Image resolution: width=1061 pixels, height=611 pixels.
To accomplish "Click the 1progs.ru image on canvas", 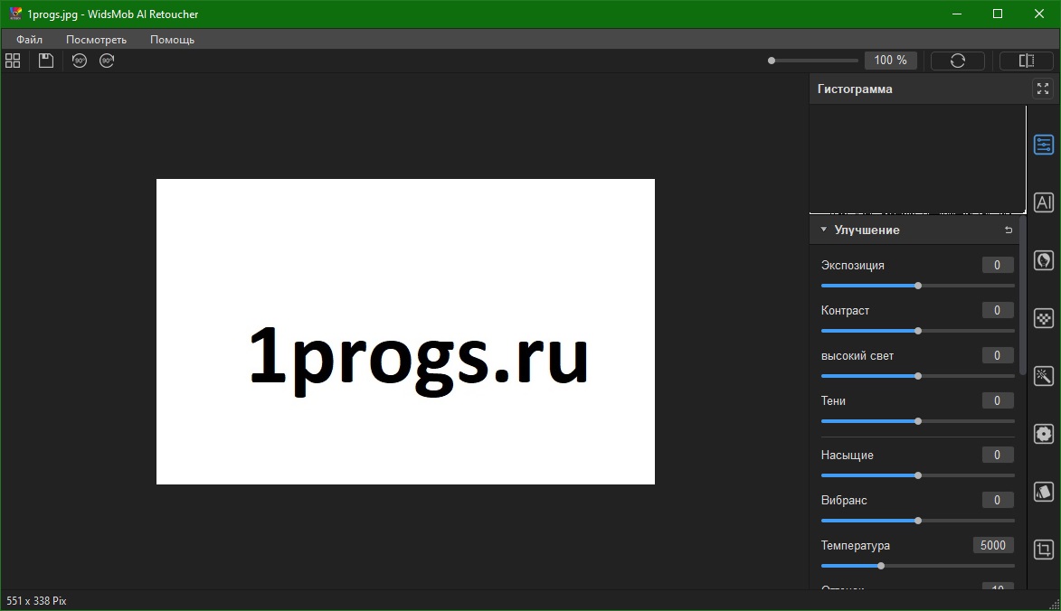I will click(405, 331).
